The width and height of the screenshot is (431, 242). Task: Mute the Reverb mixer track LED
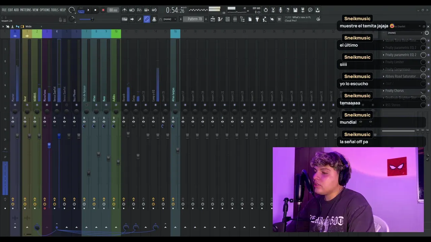[x=126, y=105]
